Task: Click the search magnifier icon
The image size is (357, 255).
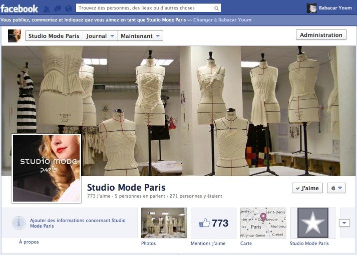Action: [216, 8]
